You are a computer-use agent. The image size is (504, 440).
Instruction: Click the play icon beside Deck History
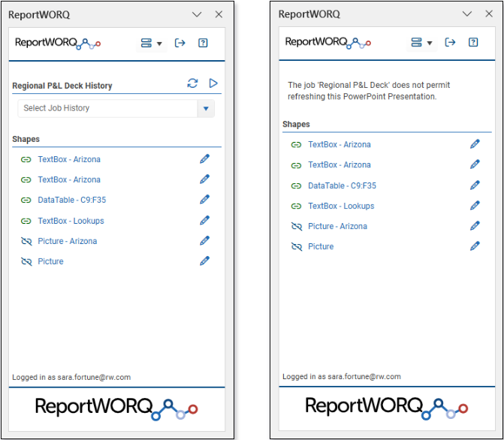click(x=213, y=83)
